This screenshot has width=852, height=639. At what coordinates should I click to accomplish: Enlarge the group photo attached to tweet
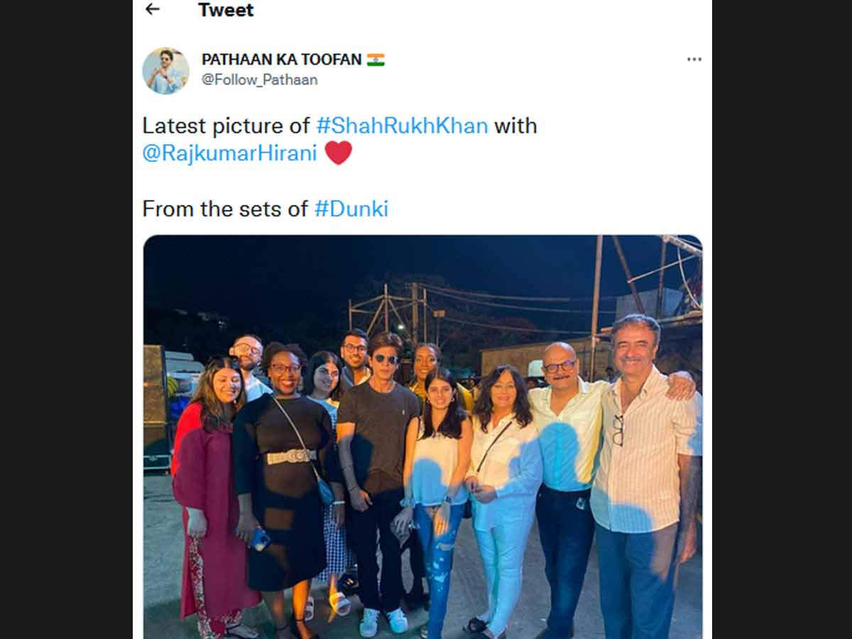(422, 437)
